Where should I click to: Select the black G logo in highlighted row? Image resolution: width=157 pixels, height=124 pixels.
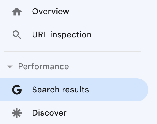(17, 90)
